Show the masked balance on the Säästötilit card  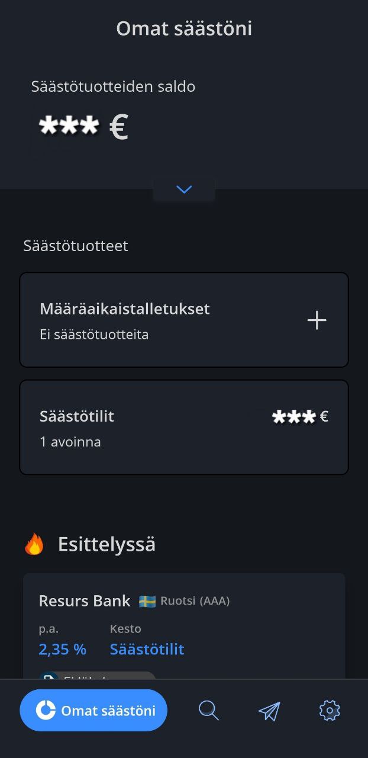[293, 416]
